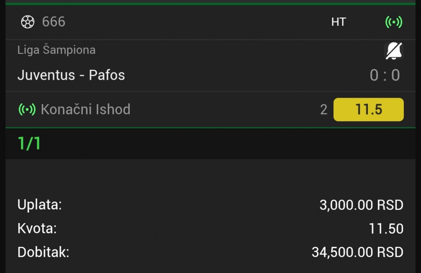This screenshot has height=273, width=421.
Task: Click the 3,000.00 RSD stake amount
Action: 361,205
